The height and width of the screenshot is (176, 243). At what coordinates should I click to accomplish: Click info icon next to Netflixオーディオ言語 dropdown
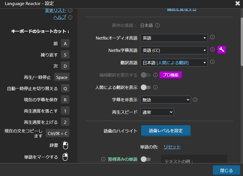pyautogui.click(x=213, y=37)
